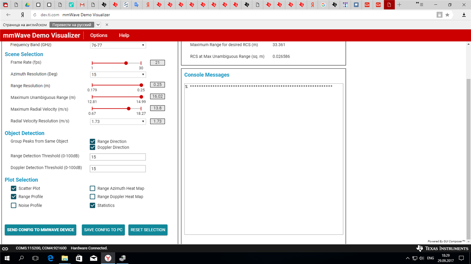Open the Frequency Band dropdown
This screenshot has height=264, width=471.
[118, 45]
